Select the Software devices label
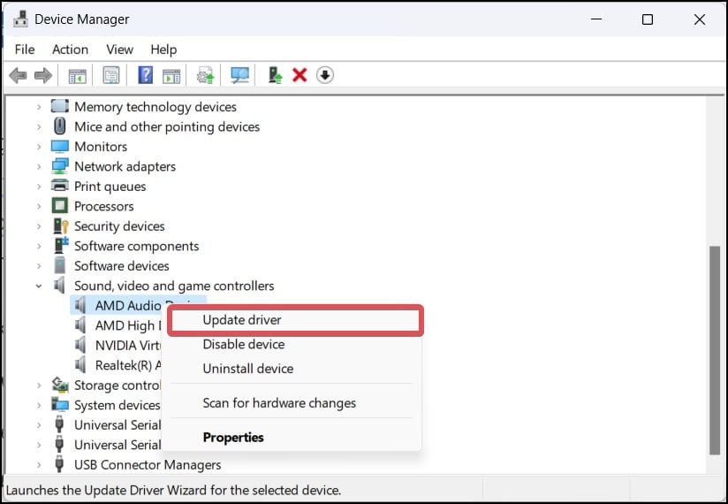The height and width of the screenshot is (504, 728). pyautogui.click(x=122, y=266)
